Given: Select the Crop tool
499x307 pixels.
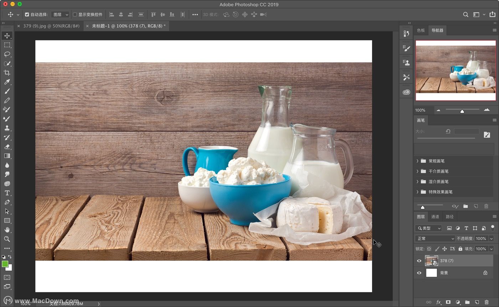Looking at the screenshot, I should click(7, 73).
